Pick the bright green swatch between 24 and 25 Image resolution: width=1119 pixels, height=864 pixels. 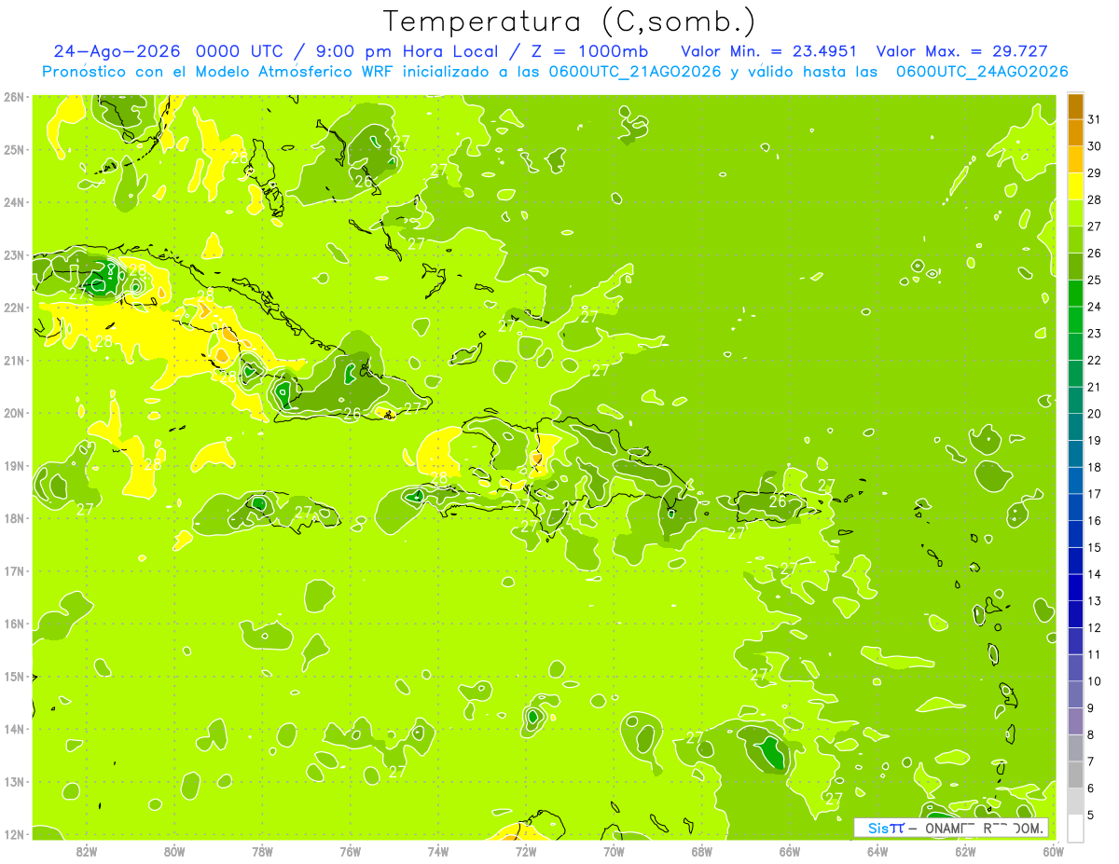coord(1075,294)
